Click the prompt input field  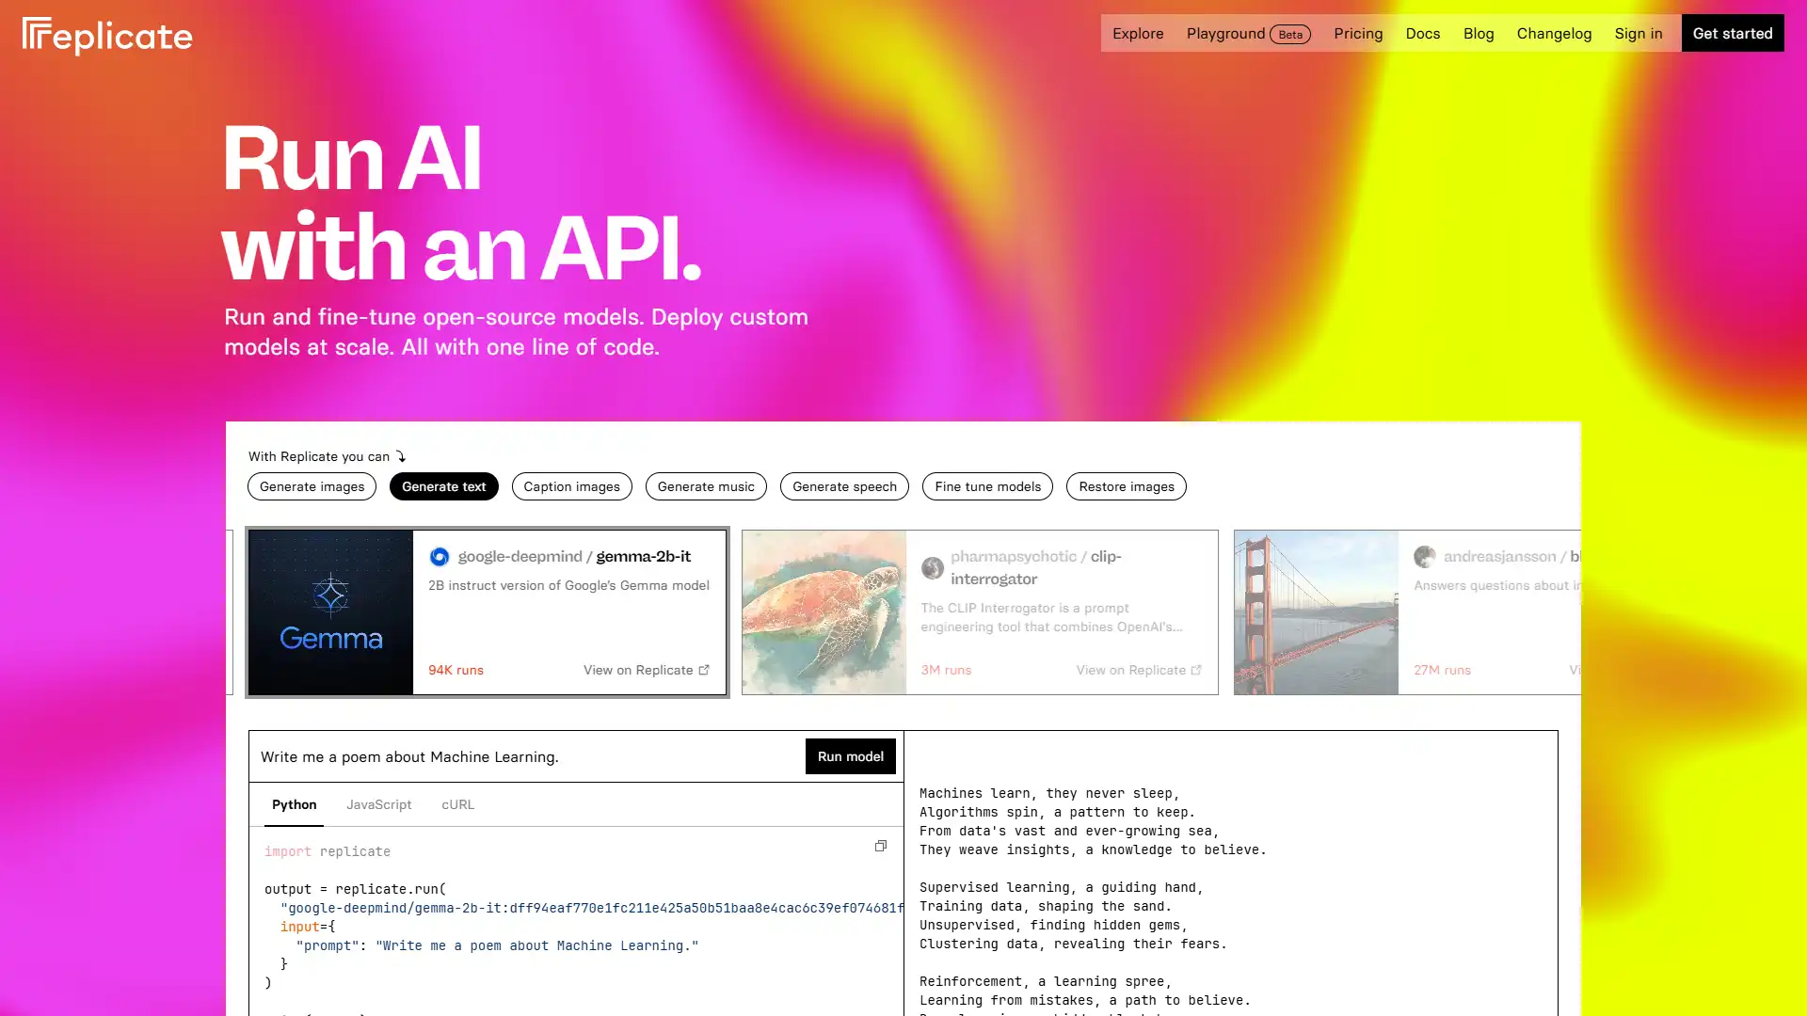(527, 756)
